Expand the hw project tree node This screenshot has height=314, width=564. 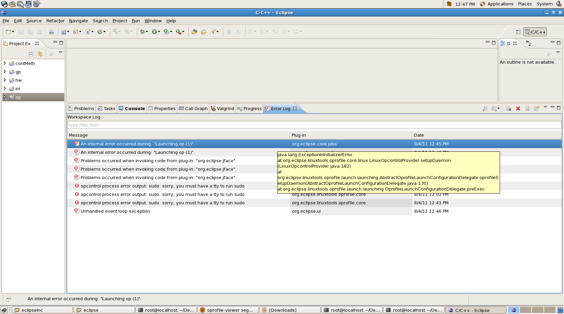(x=5, y=80)
